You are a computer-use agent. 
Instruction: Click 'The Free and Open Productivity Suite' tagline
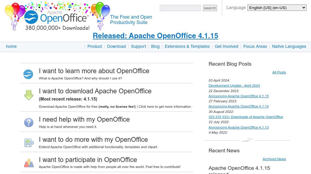click(x=131, y=20)
